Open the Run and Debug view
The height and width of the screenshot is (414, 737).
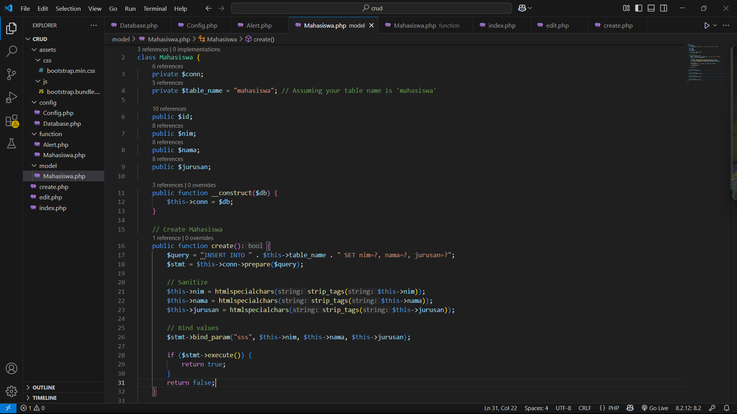12,97
